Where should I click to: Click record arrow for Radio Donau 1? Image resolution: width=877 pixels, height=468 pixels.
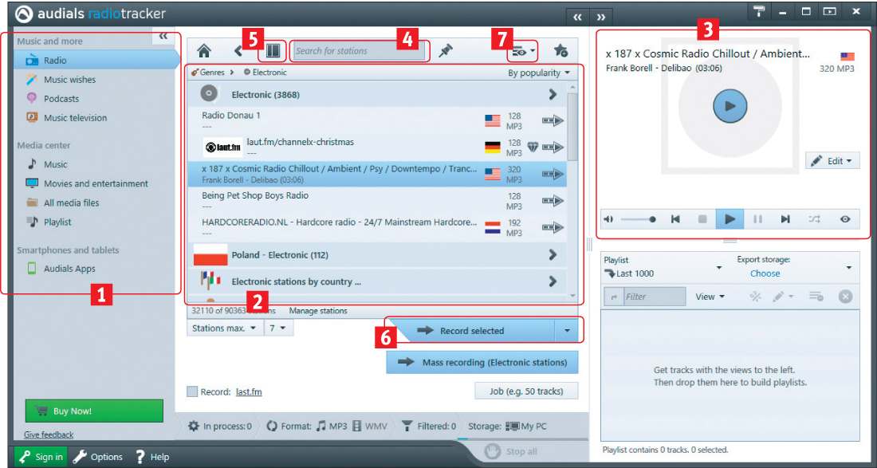click(x=553, y=121)
